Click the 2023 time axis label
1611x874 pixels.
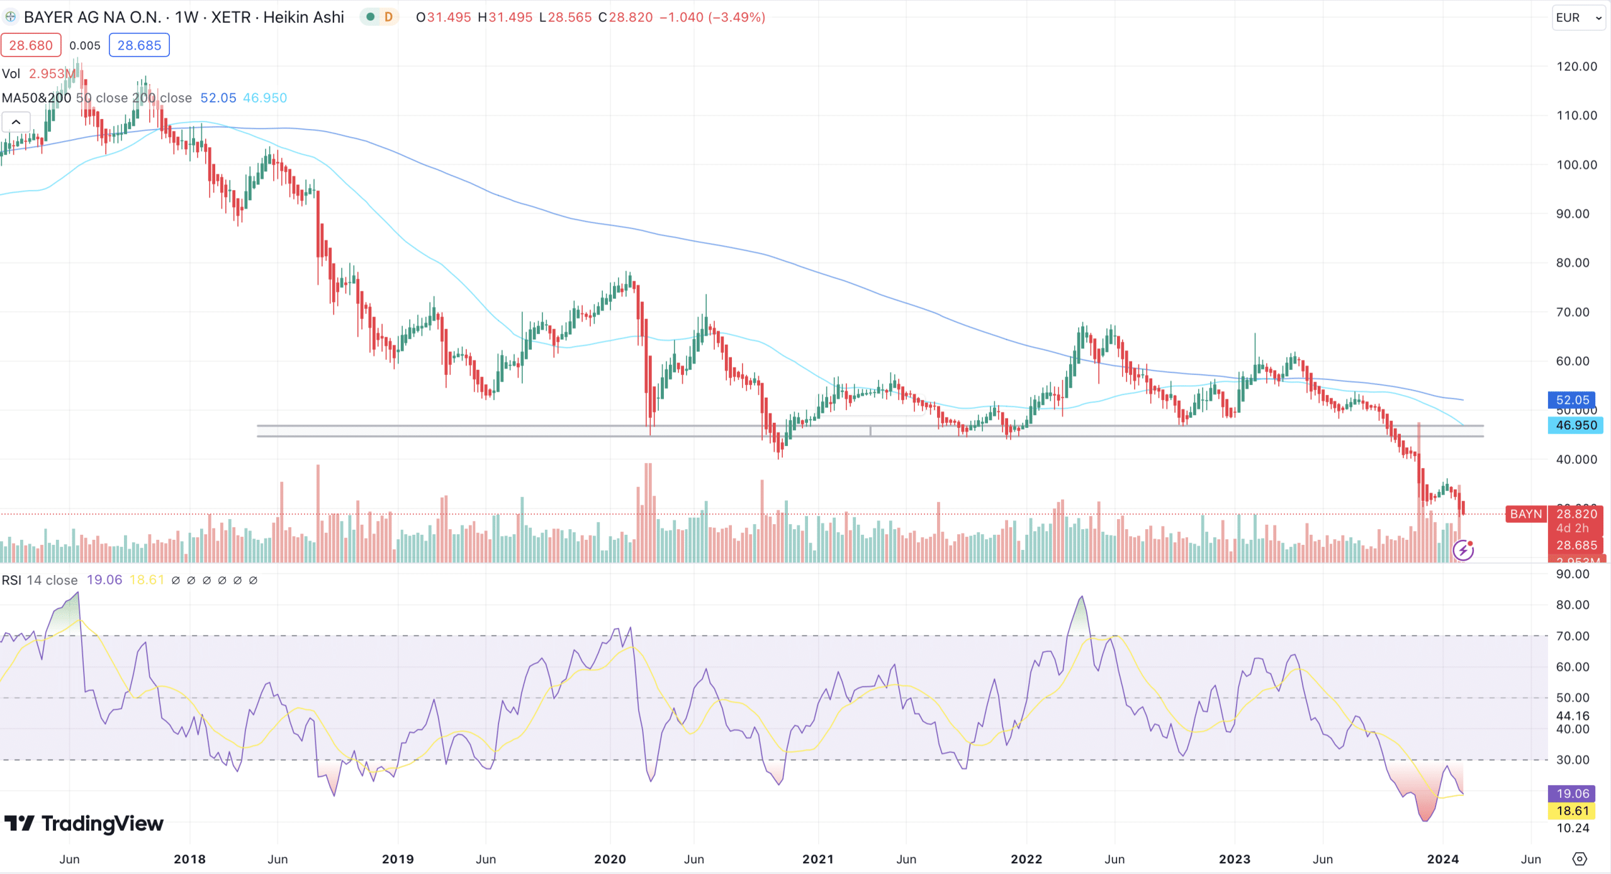tap(1235, 860)
